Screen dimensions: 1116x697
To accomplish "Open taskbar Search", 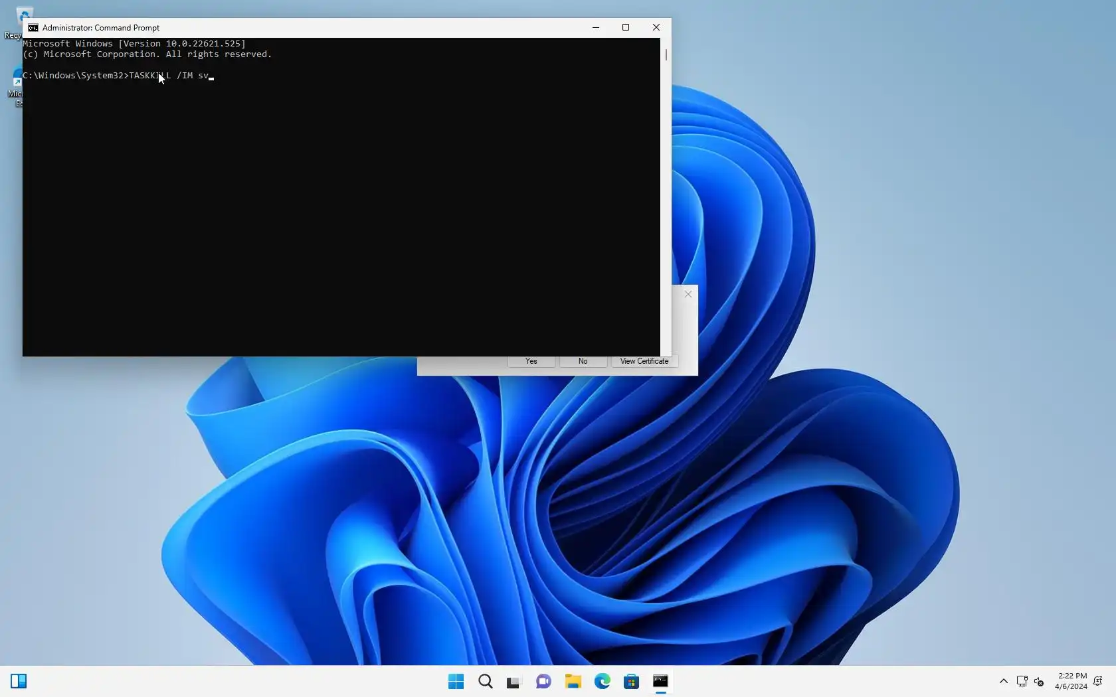I will (x=486, y=681).
